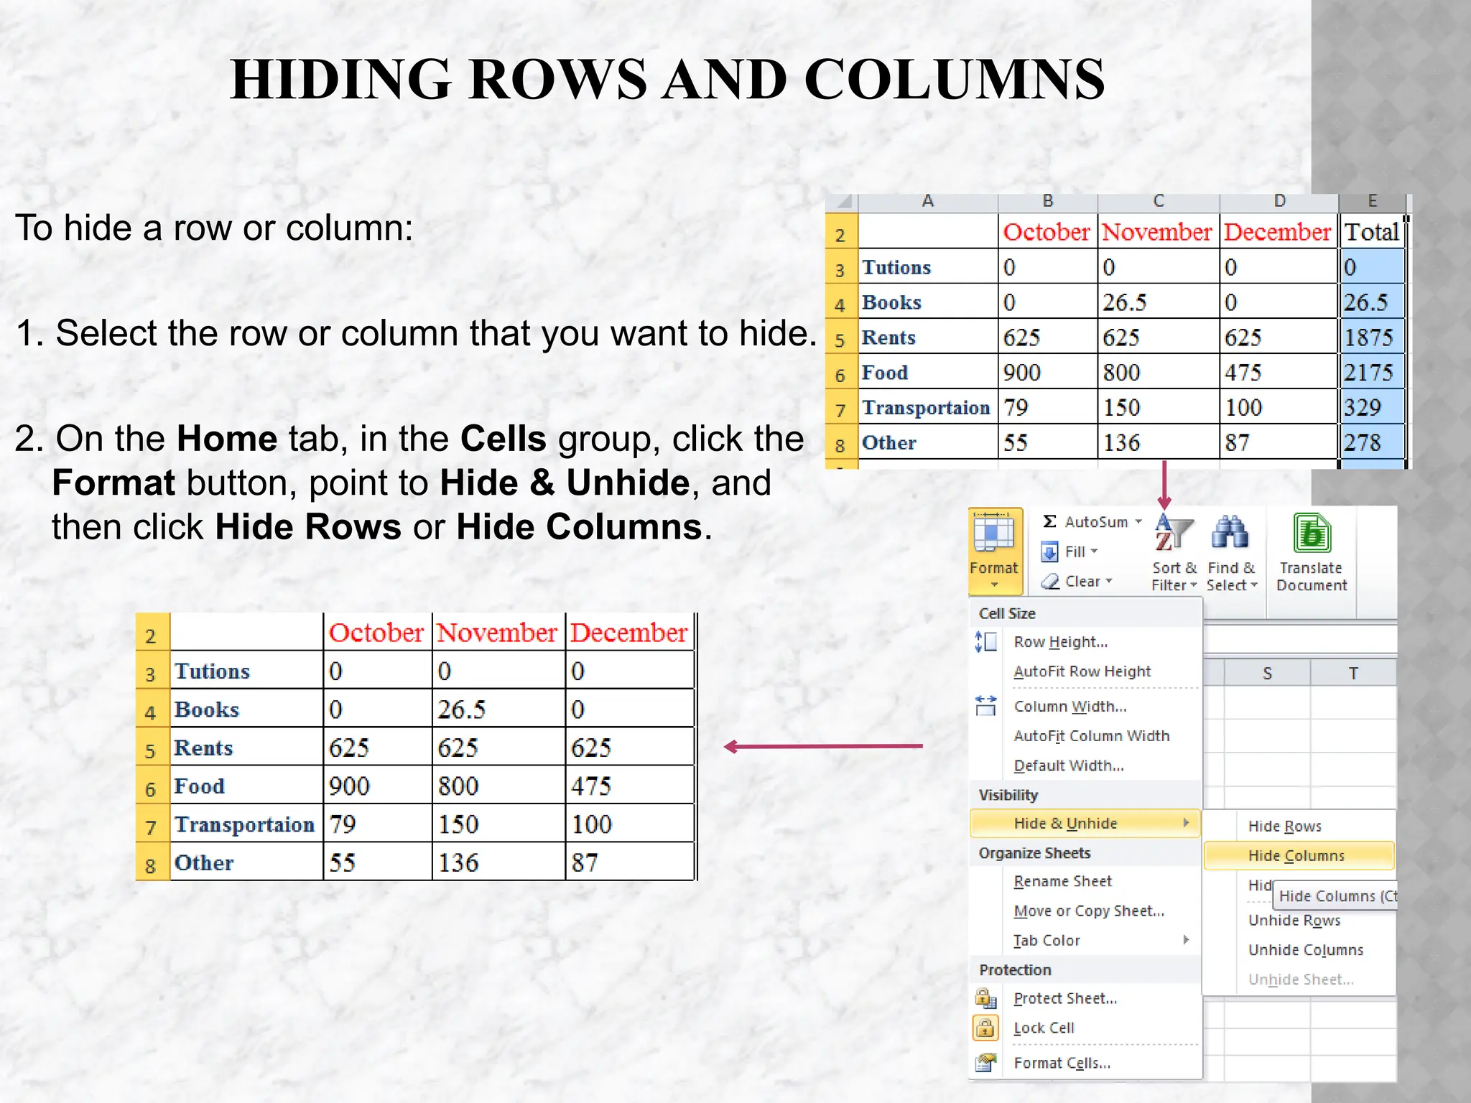
Task: Select Hide Columns in submenu
Action: (x=1299, y=855)
